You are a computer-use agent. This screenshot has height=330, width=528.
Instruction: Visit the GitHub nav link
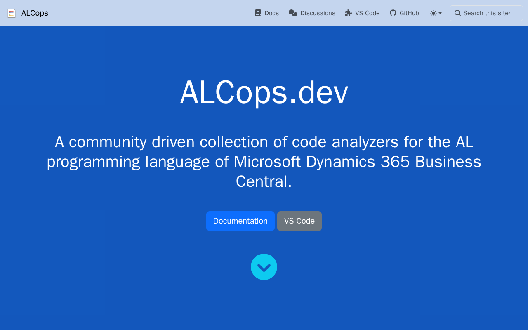click(404, 13)
